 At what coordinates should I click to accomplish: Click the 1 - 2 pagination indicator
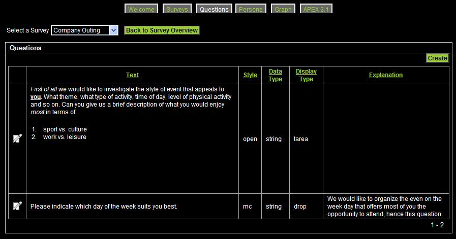(437, 225)
